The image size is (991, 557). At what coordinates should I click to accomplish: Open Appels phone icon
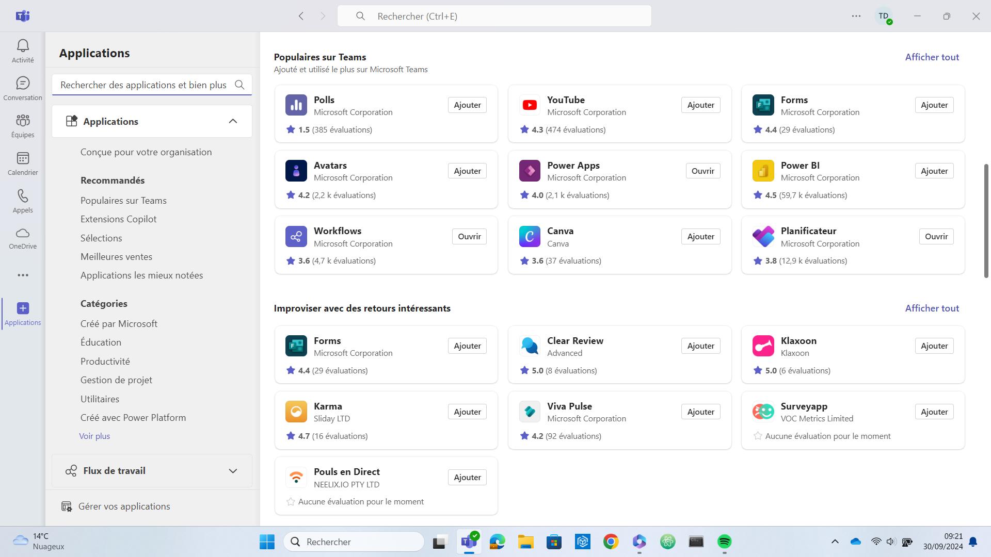point(23,201)
